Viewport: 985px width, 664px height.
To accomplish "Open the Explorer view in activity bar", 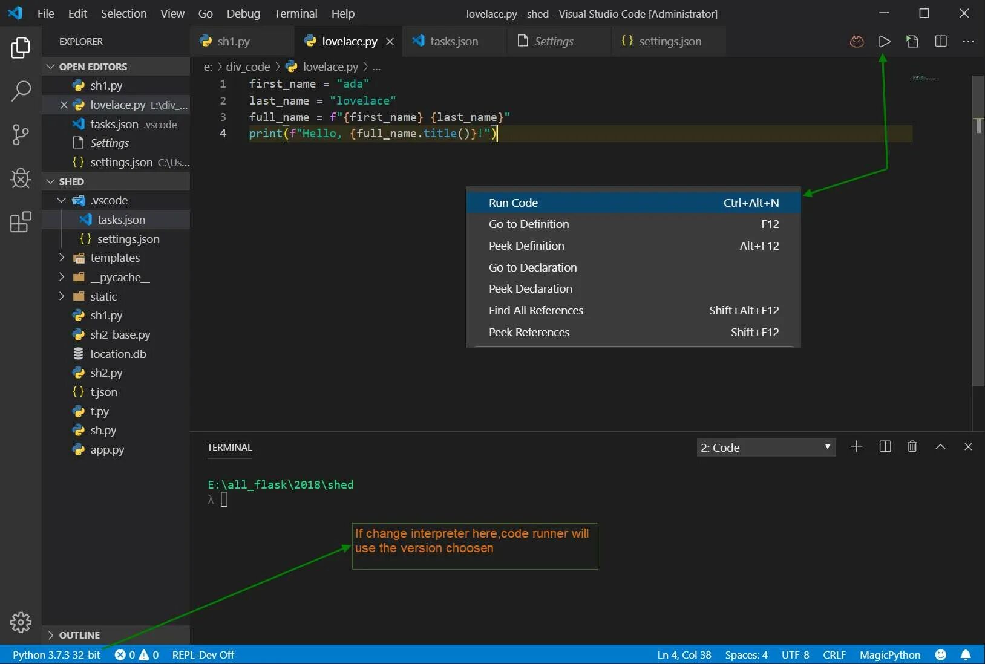I will point(21,48).
